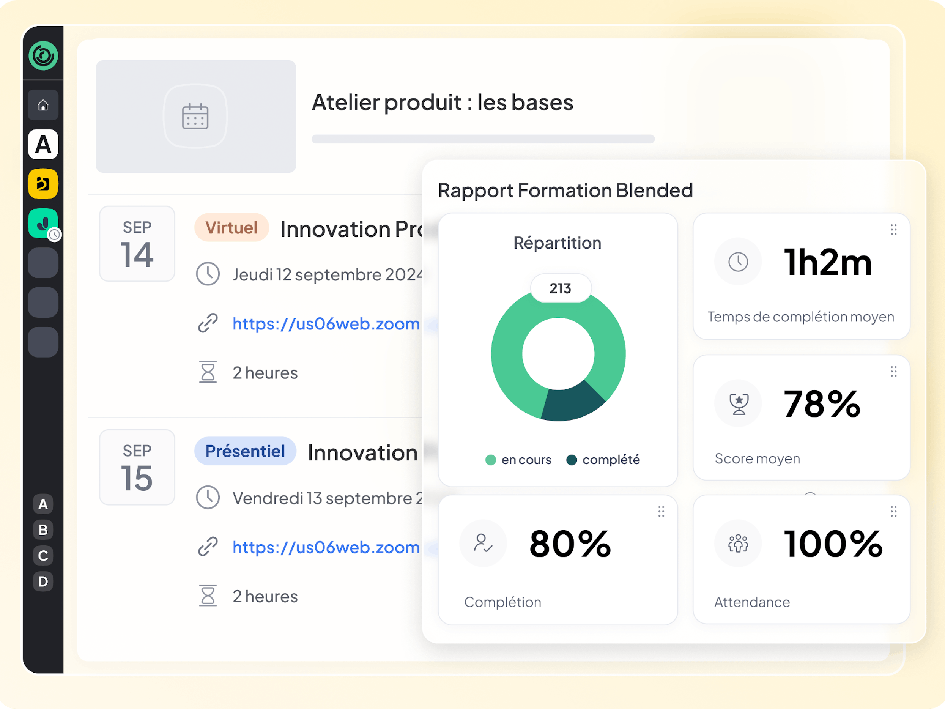Click the attendee group icon on Attendance card

point(738,543)
